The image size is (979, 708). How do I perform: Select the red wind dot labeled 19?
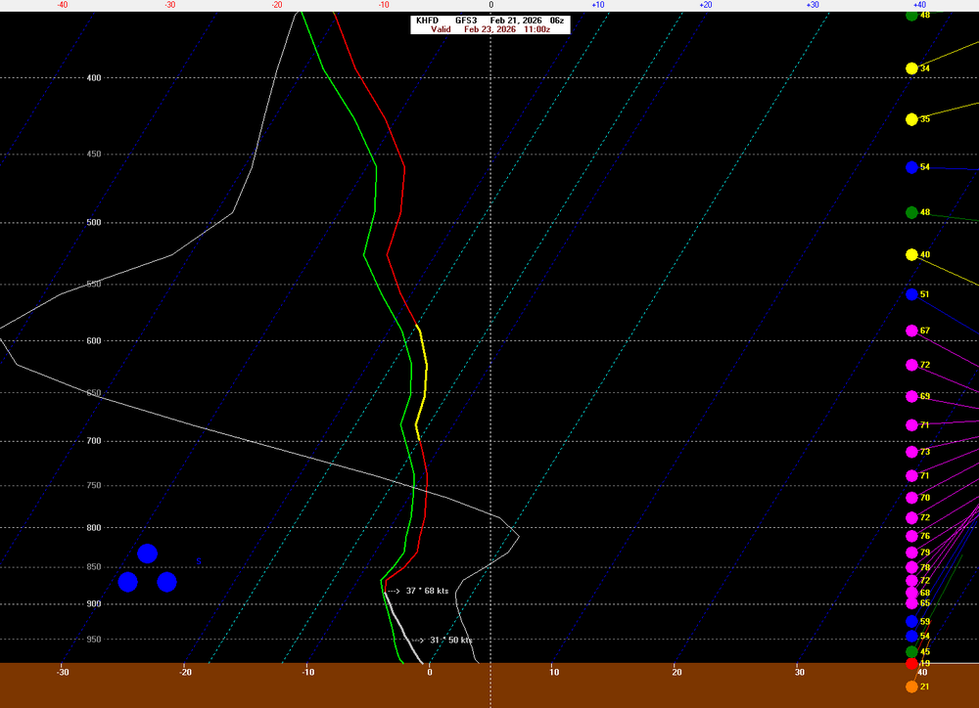[911, 664]
